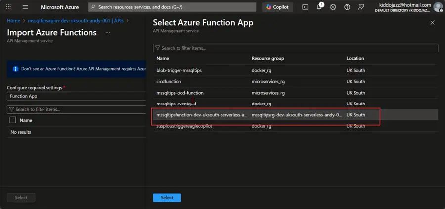
Task: Sort by the Name column header
Action: (x=163, y=58)
